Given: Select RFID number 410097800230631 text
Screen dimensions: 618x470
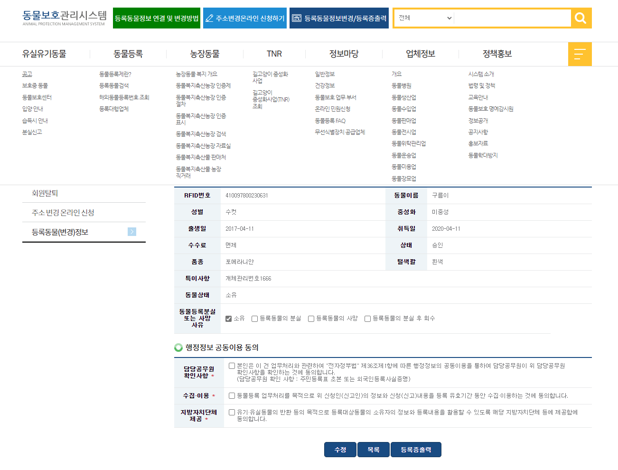Looking at the screenshot, I should pyautogui.click(x=247, y=196).
